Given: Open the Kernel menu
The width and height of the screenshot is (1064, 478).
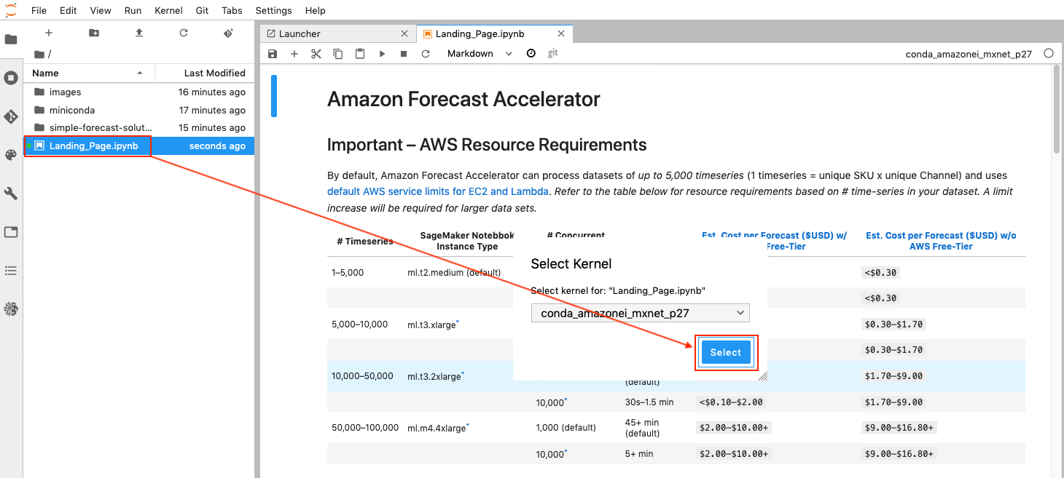Looking at the screenshot, I should coord(169,10).
